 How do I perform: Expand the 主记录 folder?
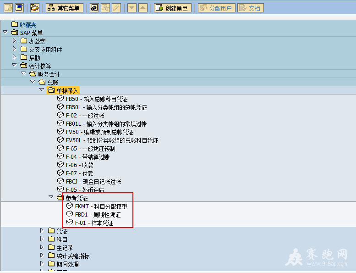click(42, 247)
